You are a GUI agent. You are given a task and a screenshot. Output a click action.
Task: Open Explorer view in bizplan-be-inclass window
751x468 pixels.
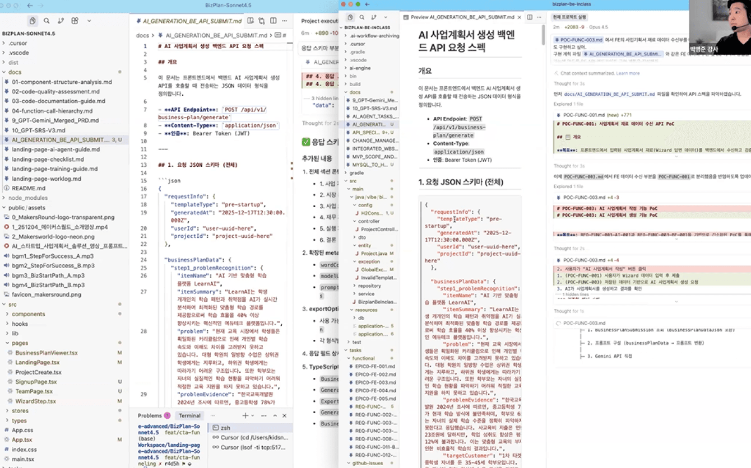(350, 17)
